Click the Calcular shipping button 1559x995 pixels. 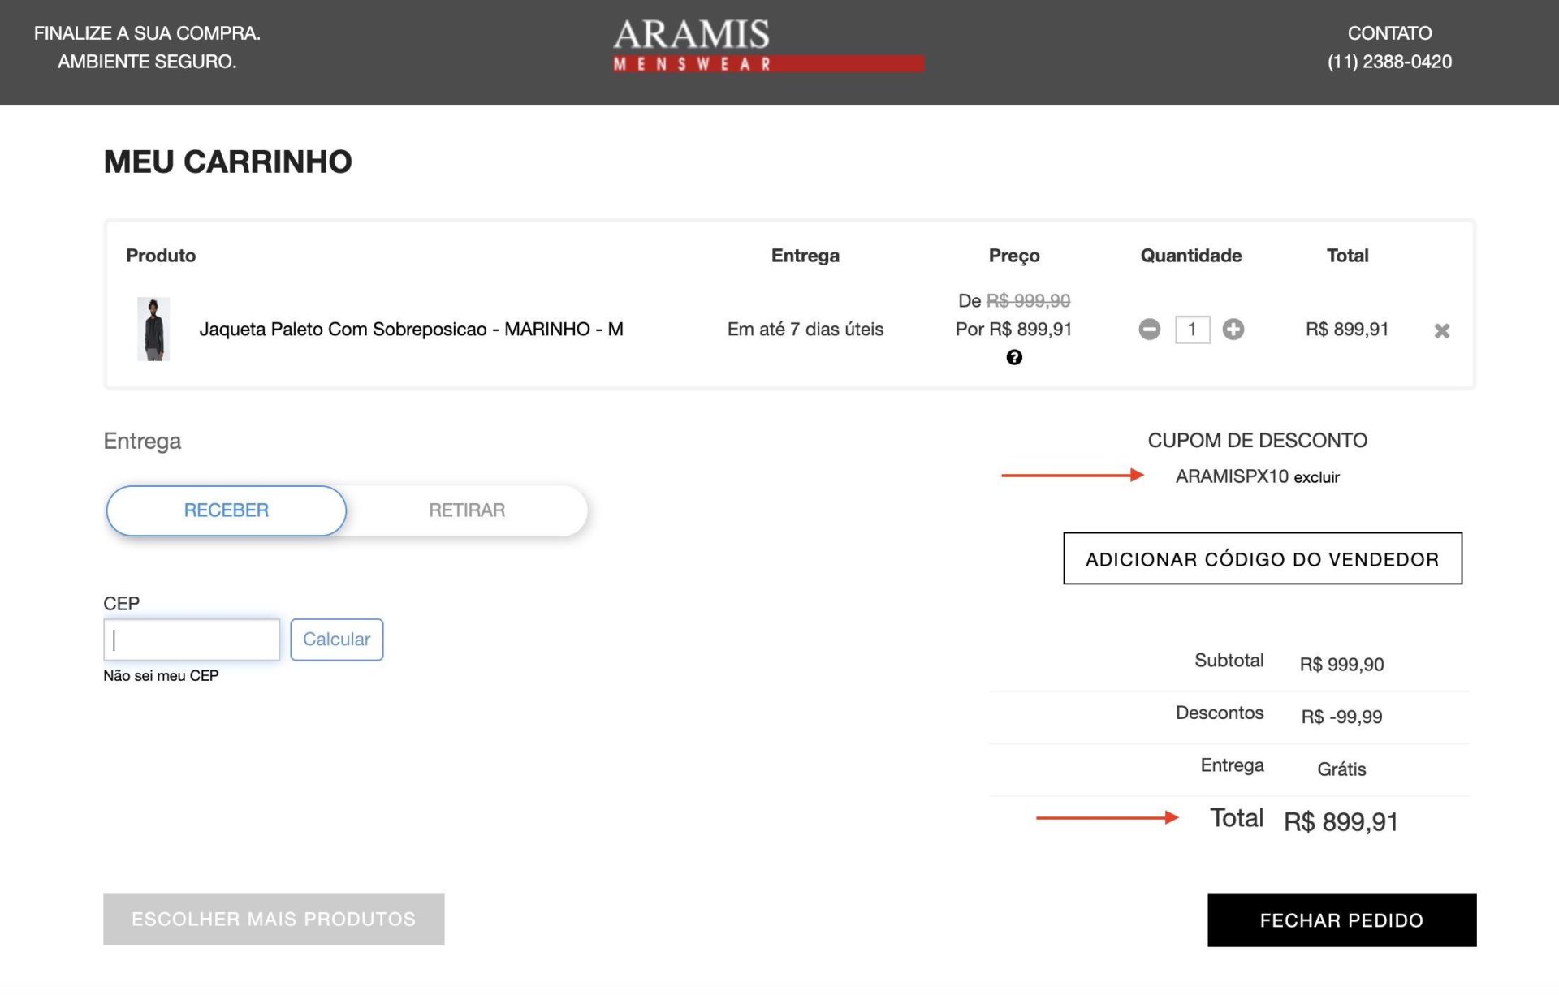tap(336, 640)
